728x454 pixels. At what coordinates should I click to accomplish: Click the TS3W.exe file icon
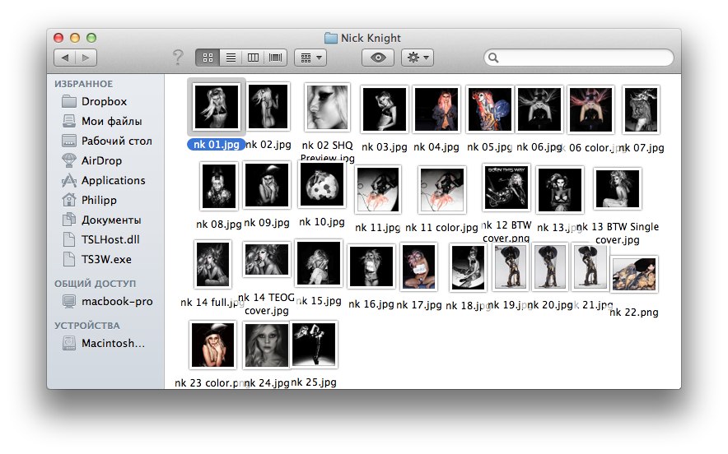click(69, 259)
